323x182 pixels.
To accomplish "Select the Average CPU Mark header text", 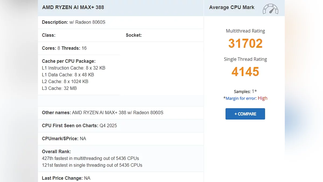I will click(231, 7).
